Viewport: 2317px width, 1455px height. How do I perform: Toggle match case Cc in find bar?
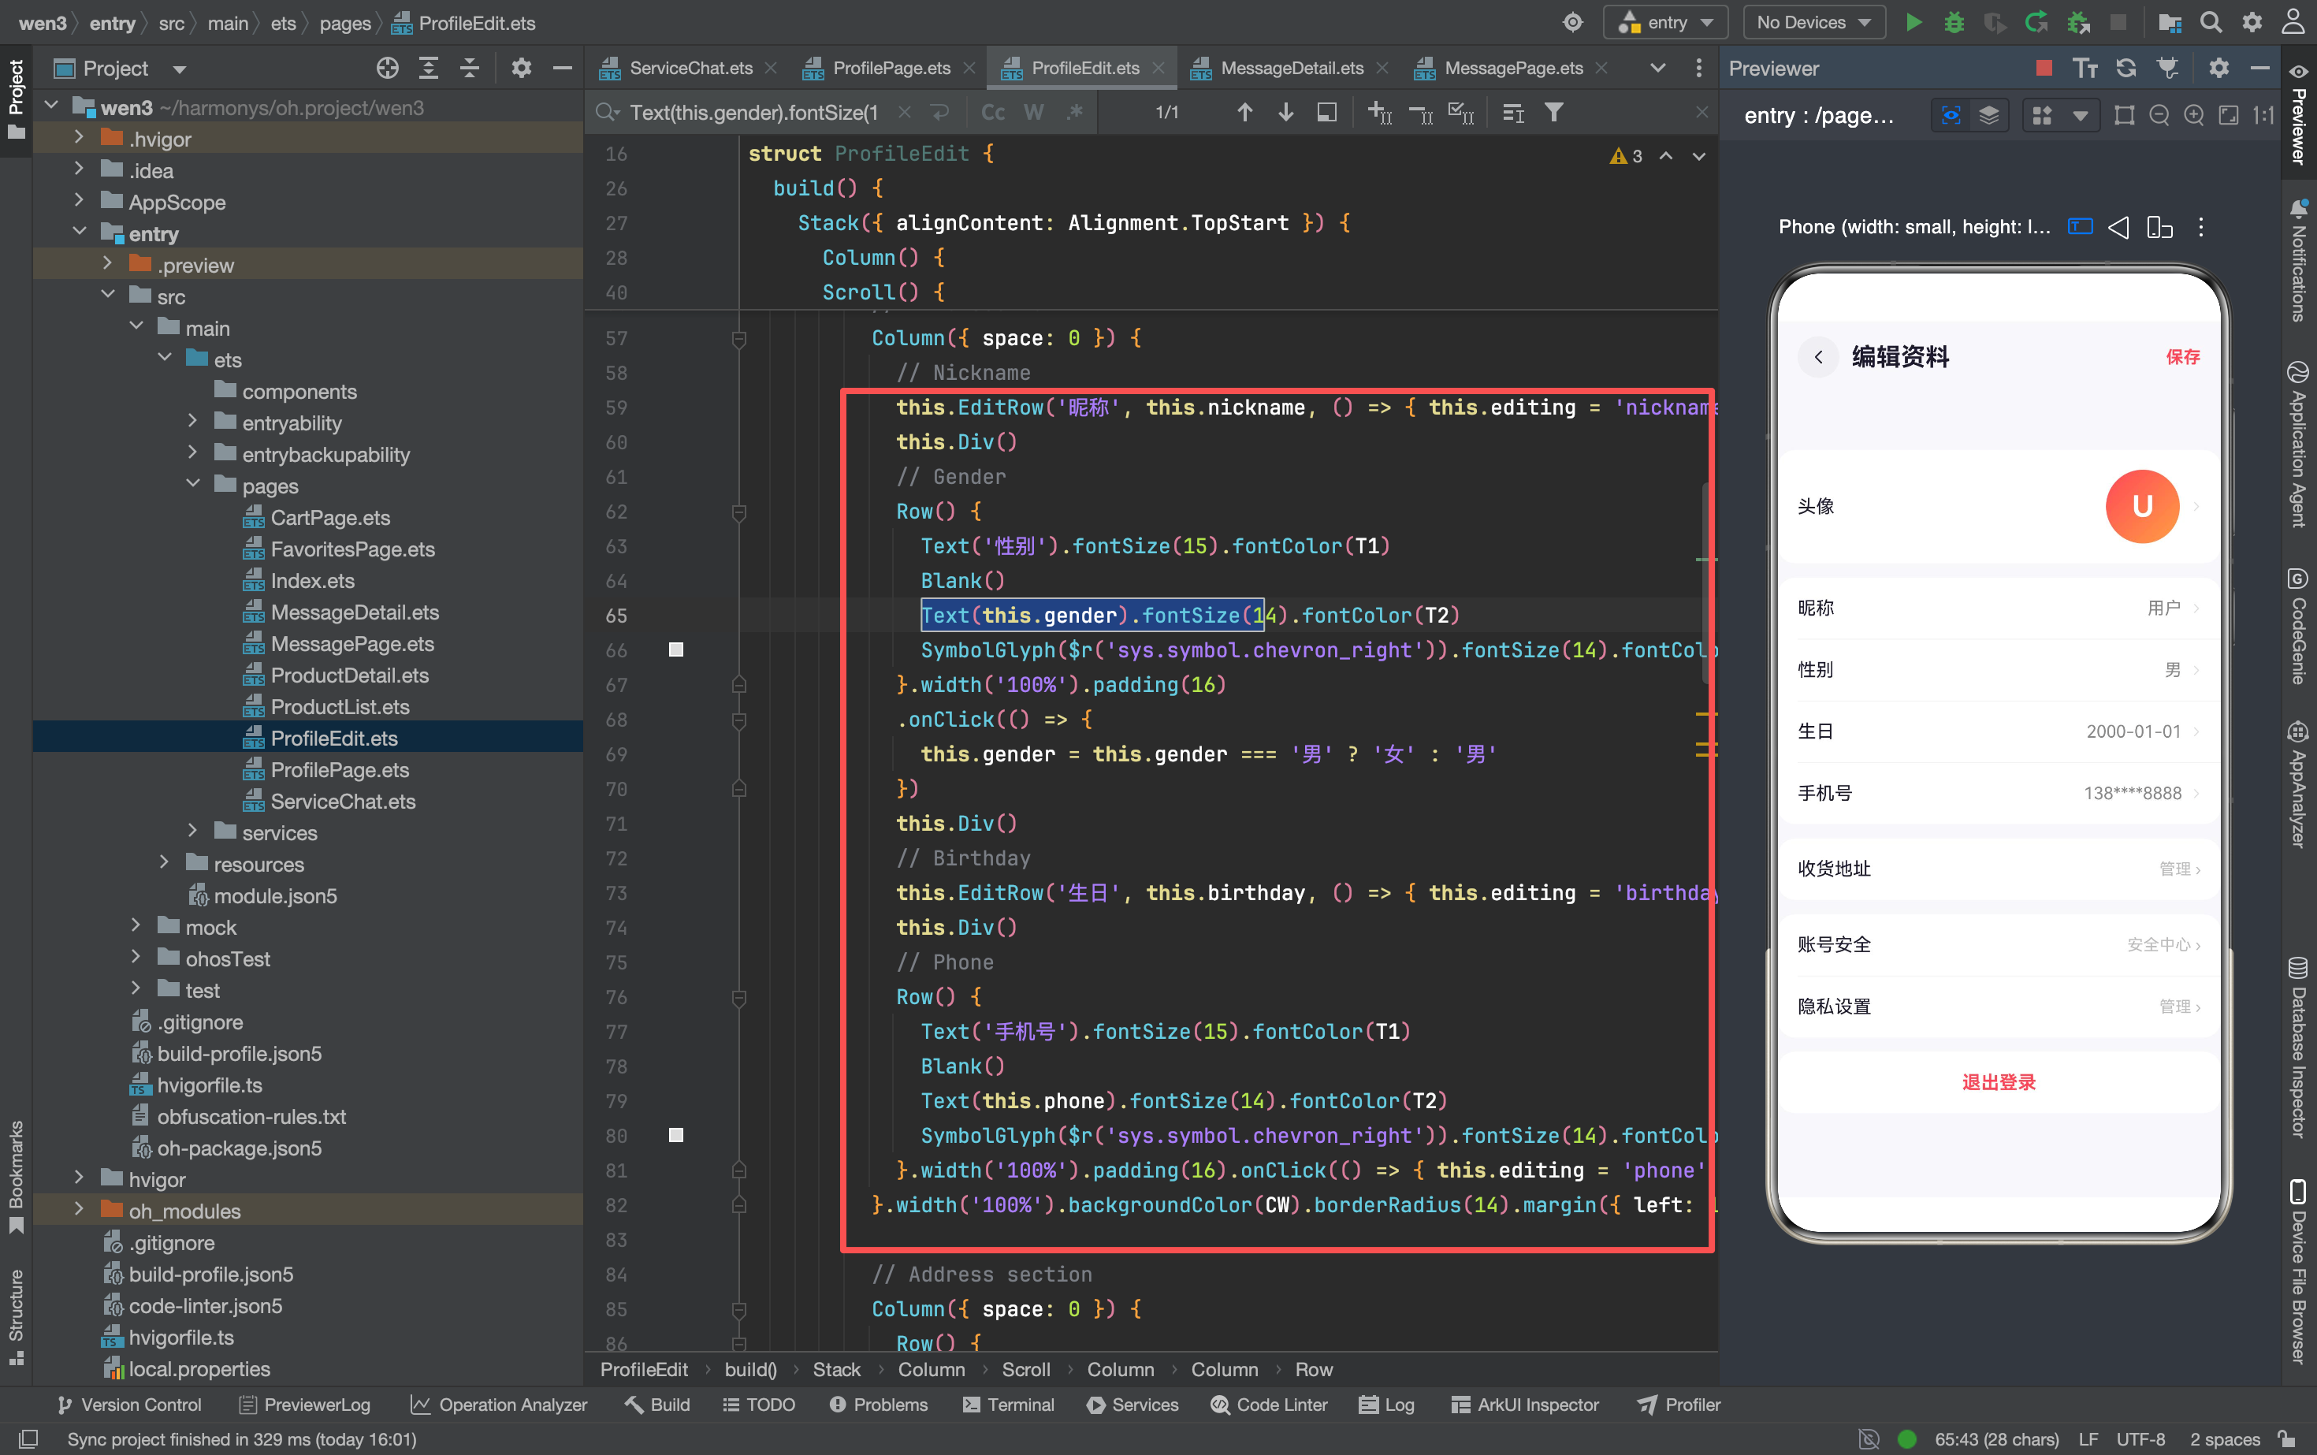(992, 113)
